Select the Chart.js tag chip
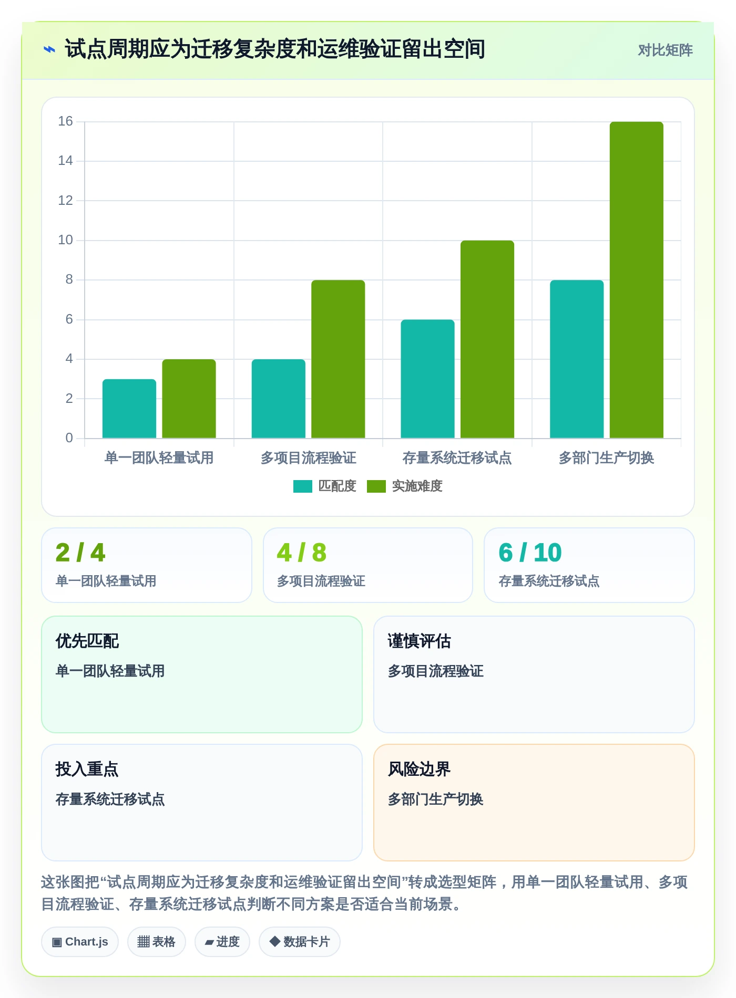The width and height of the screenshot is (736, 998). (x=80, y=942)
